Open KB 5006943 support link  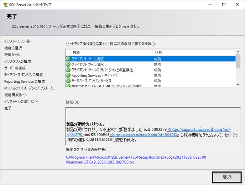click(144, 135)
